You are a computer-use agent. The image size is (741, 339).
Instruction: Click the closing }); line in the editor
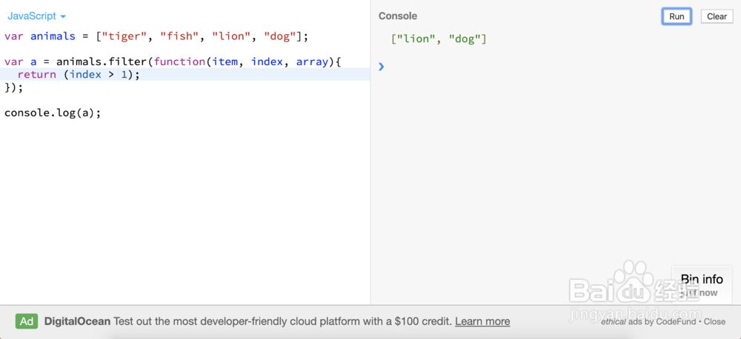[x=14, y=87]
